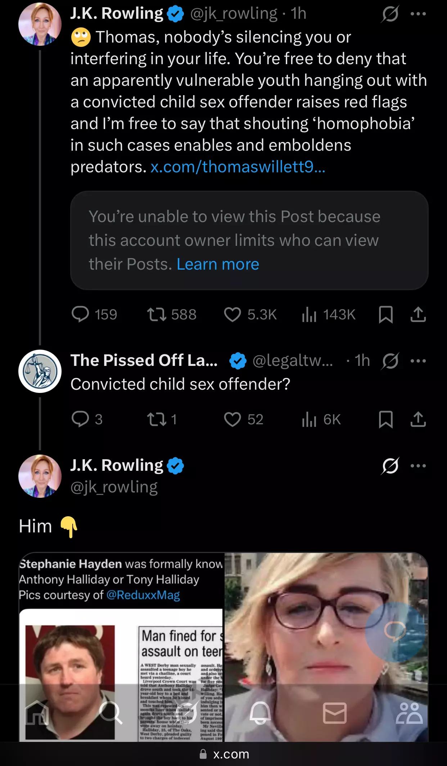Tap the floating blue reply bubble

[x=395, y=632]
